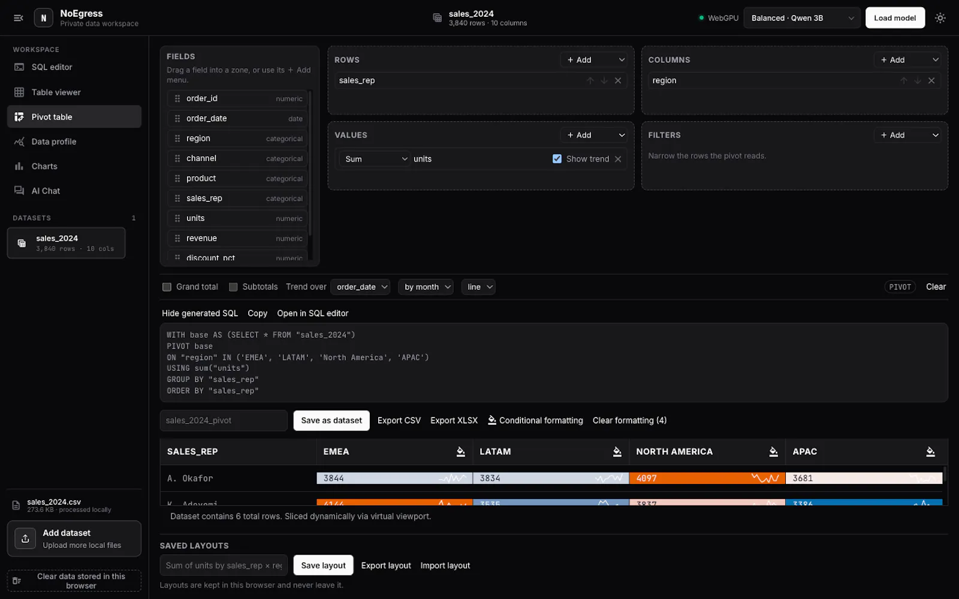Click the drag handle of units field
The width and height of the screenshot is (959, 599).
tap(177, 218)
